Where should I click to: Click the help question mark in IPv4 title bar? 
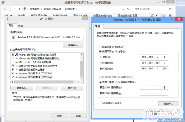[x=172, y=19]
